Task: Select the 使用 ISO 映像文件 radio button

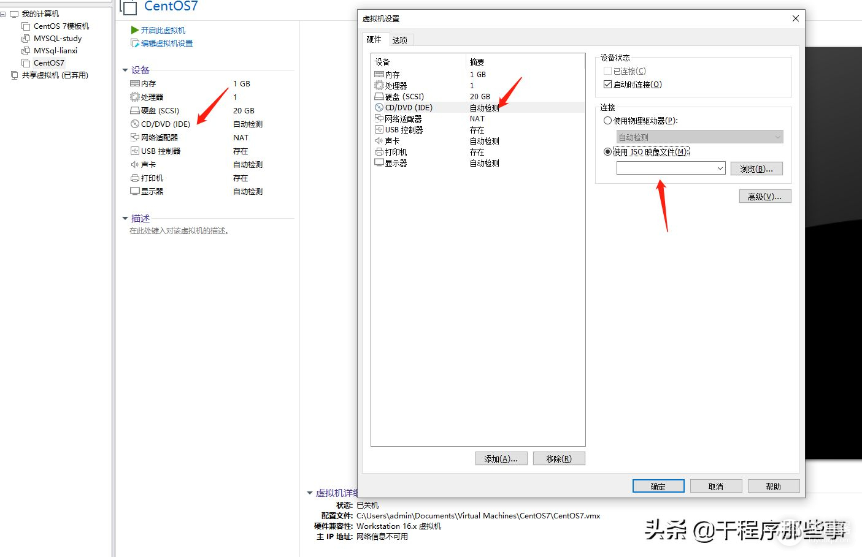Action: click(x=607, y=152)
